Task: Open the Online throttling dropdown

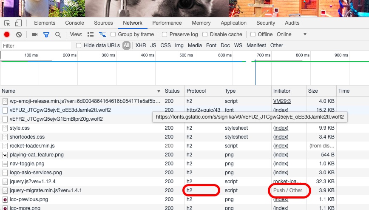Action: [292, 34]
